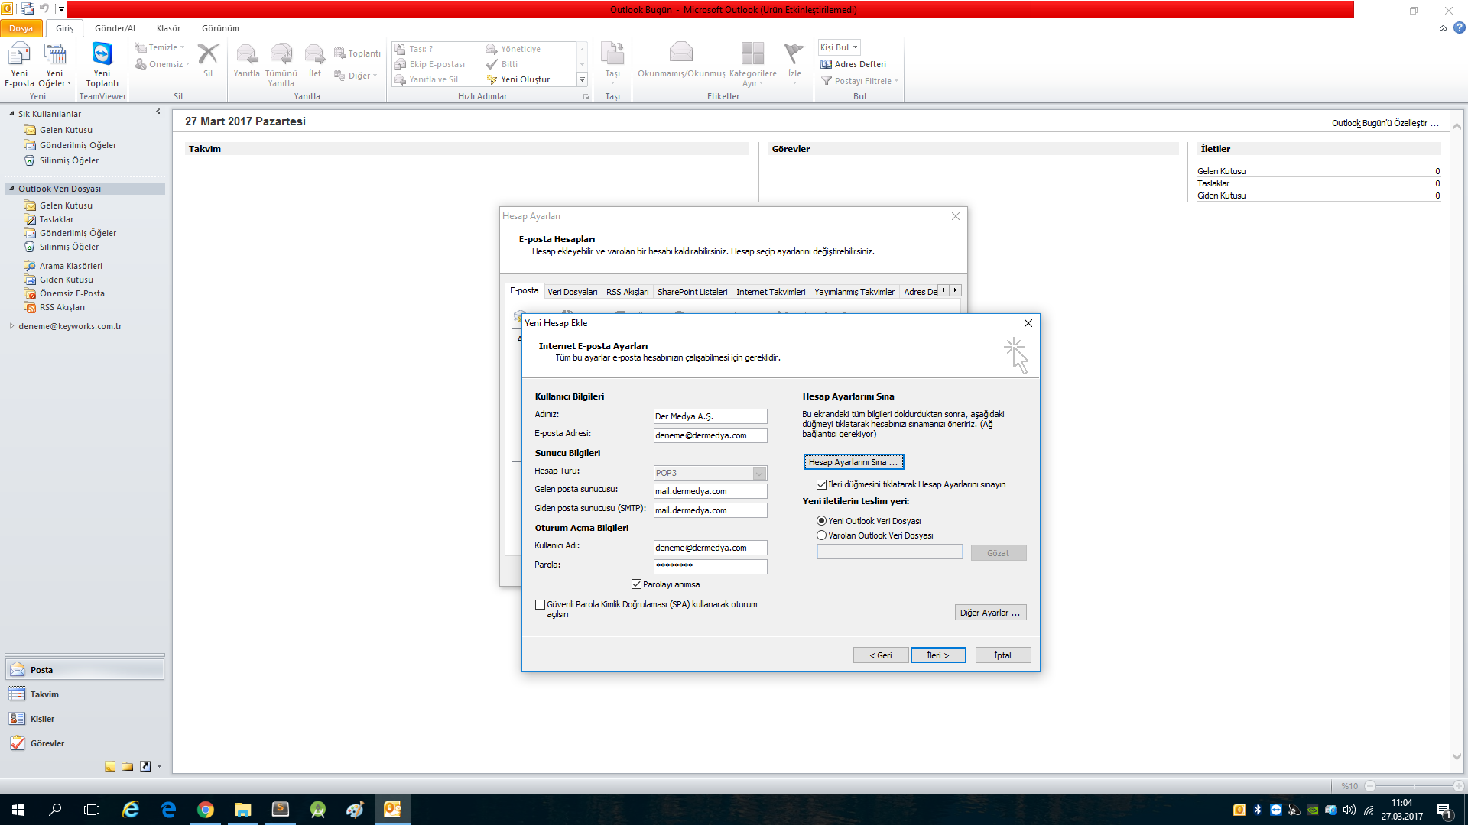Click the İleri > button

tap(938, 655)
